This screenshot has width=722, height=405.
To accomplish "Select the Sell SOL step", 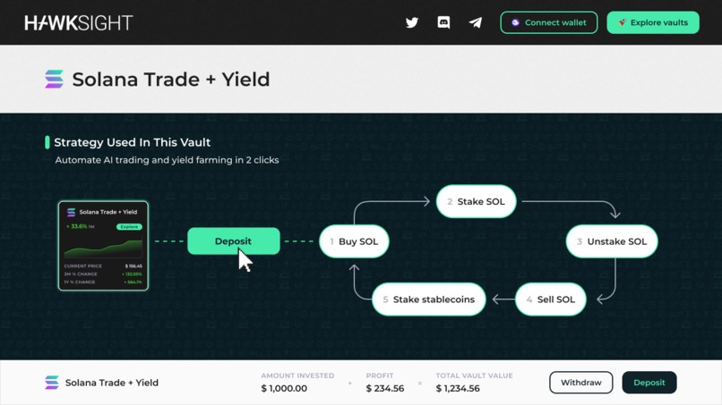I will (x=551, y=300).
